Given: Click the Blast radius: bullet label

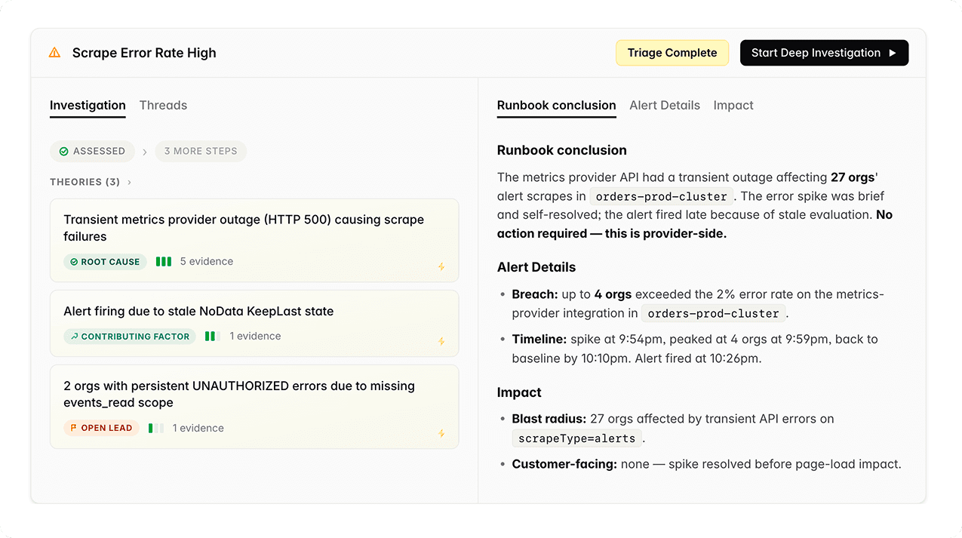Looking at the screenshot, I should coord(549,419).
